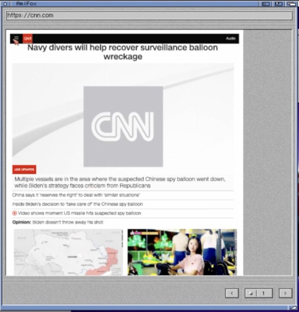
Task: Click the small icon left of page number
Action: click(251, 293)
